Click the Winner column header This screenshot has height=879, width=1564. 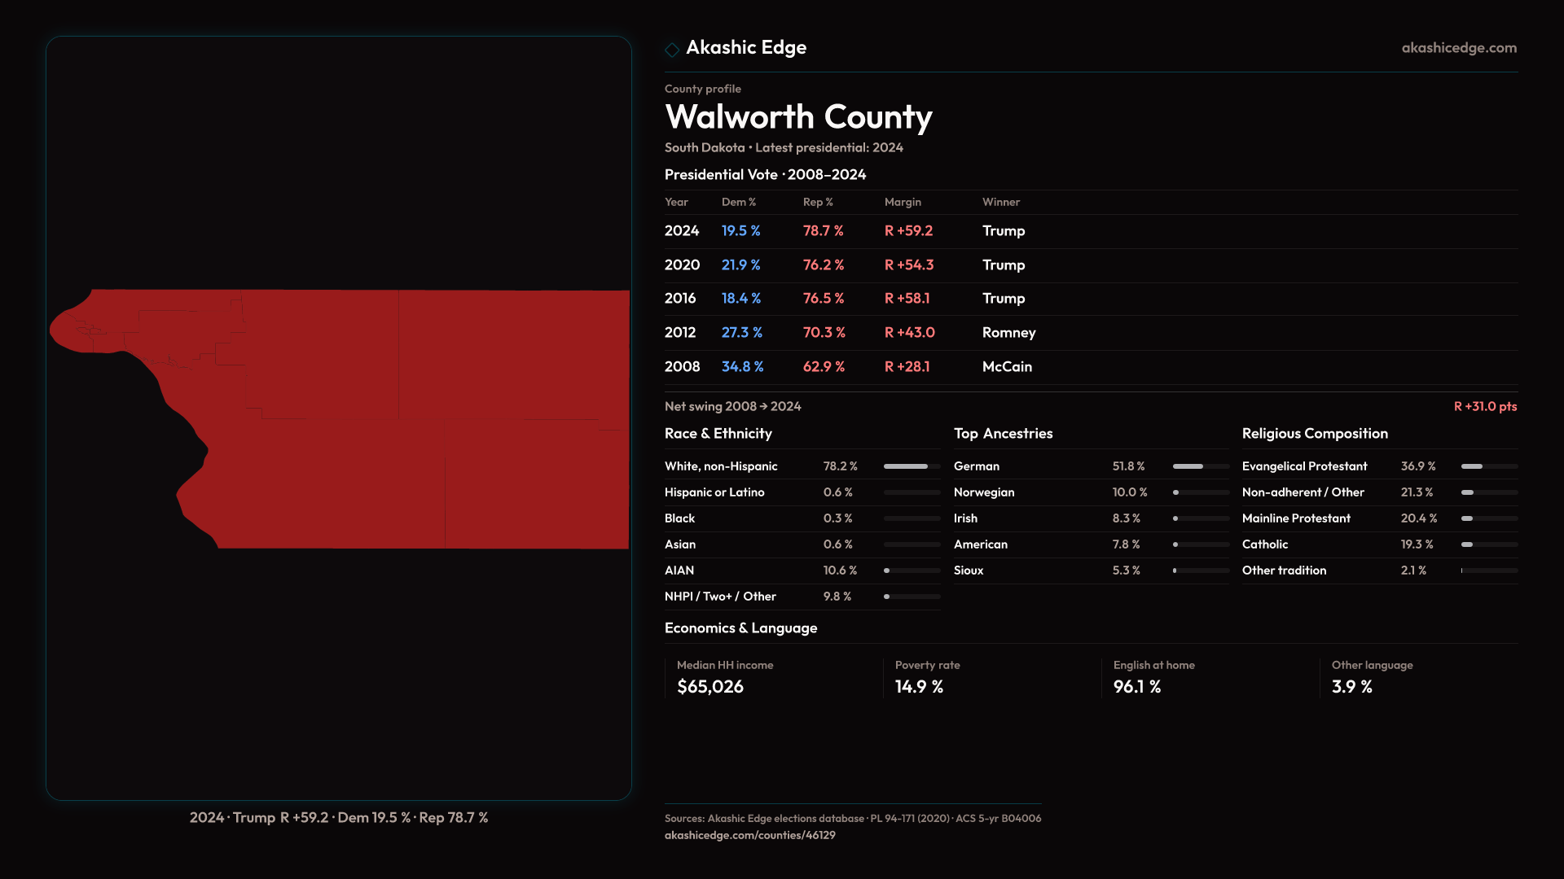pyautogui.click(x=1000, y=202)
